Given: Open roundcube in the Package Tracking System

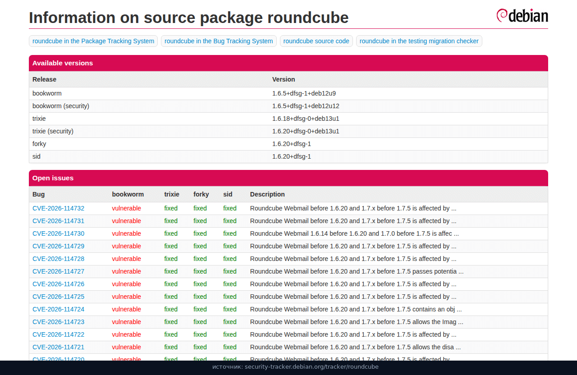Looking at the screenshot, I should tap(93, 41).
